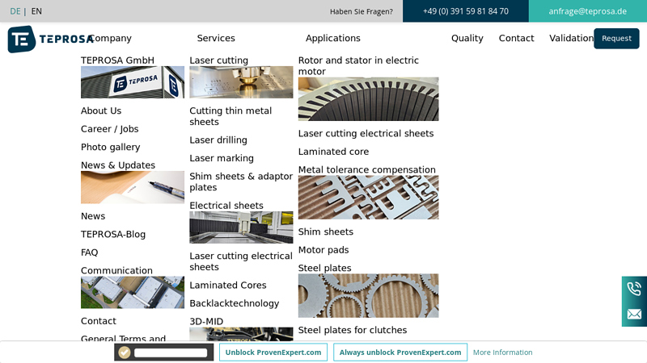Screen dimensions: 647x363
Task: Click the TEPROSA GmbH heading link
Action: [x=117, y=60]
